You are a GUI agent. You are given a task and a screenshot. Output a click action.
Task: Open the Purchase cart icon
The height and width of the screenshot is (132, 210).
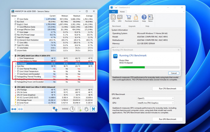[x=128, y=17]
